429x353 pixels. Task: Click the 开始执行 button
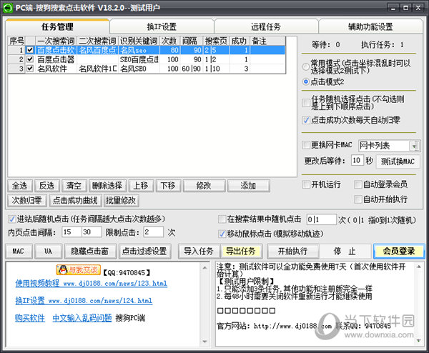point(292,252)
